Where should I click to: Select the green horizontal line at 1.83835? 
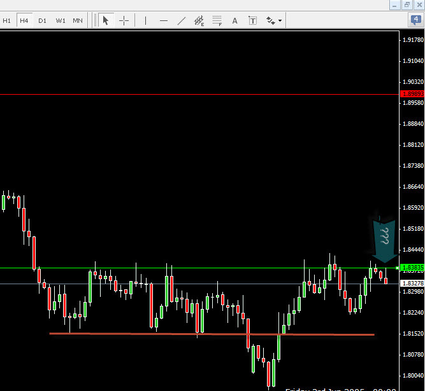click(199, 268)
